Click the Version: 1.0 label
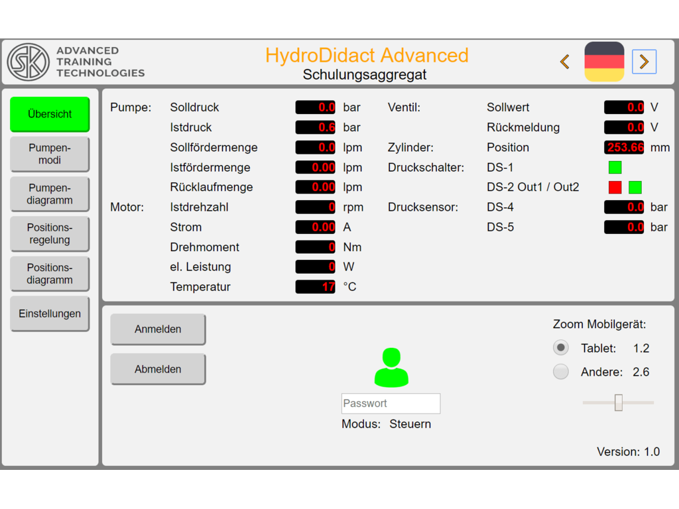Screen dimensions: 679x509 click(628, 452)
